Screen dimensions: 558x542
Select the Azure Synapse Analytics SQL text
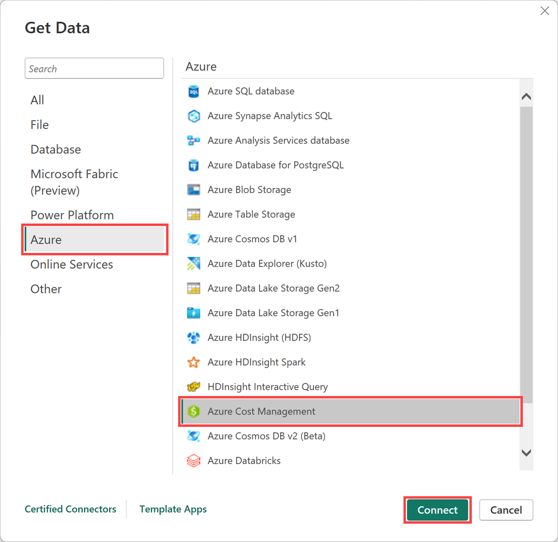(270, 116)
